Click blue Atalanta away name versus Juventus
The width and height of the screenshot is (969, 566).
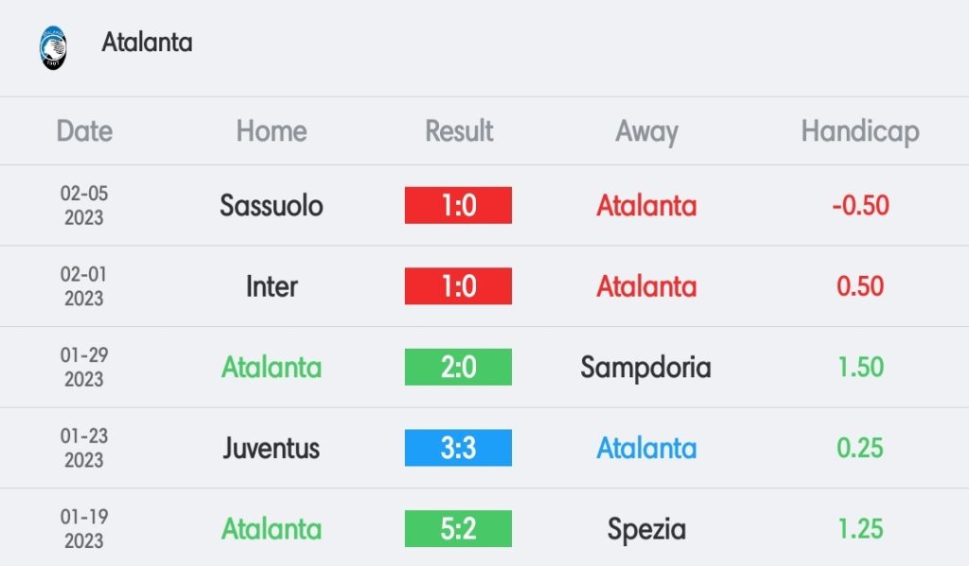pos(646,448)
